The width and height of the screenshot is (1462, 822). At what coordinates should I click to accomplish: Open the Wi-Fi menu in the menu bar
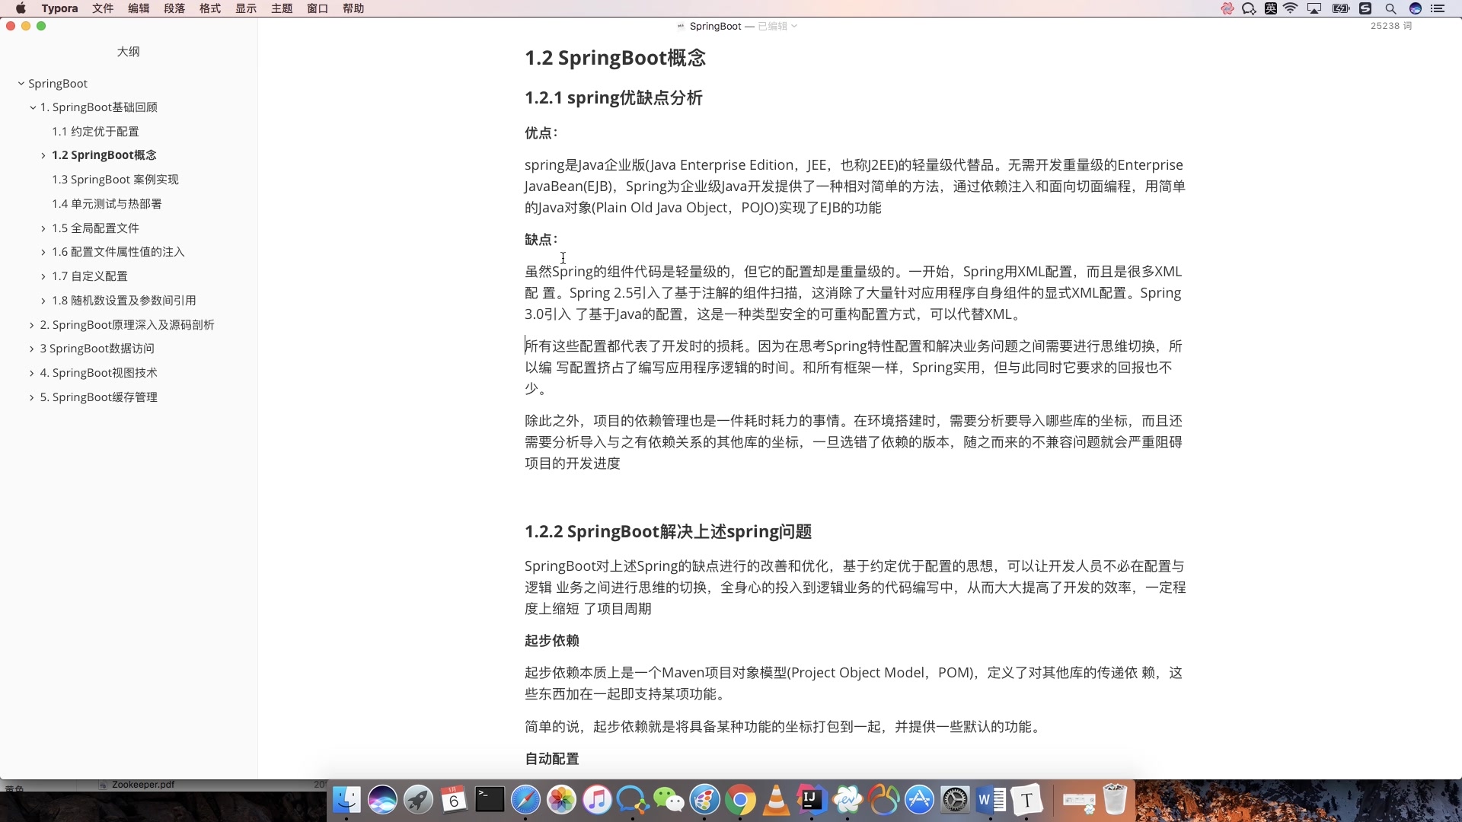coord(1291,8)
